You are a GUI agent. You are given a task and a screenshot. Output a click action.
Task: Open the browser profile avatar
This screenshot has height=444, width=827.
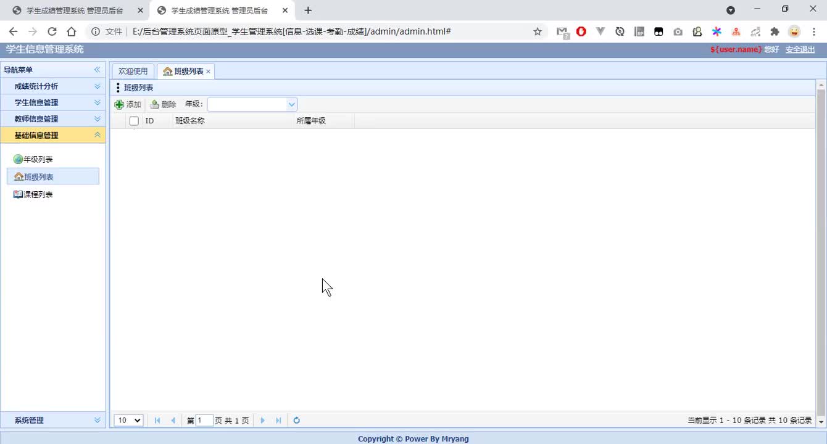[794, 31]
